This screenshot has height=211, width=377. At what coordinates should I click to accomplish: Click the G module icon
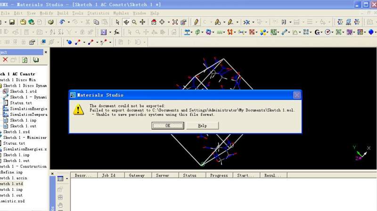point(317,32)
